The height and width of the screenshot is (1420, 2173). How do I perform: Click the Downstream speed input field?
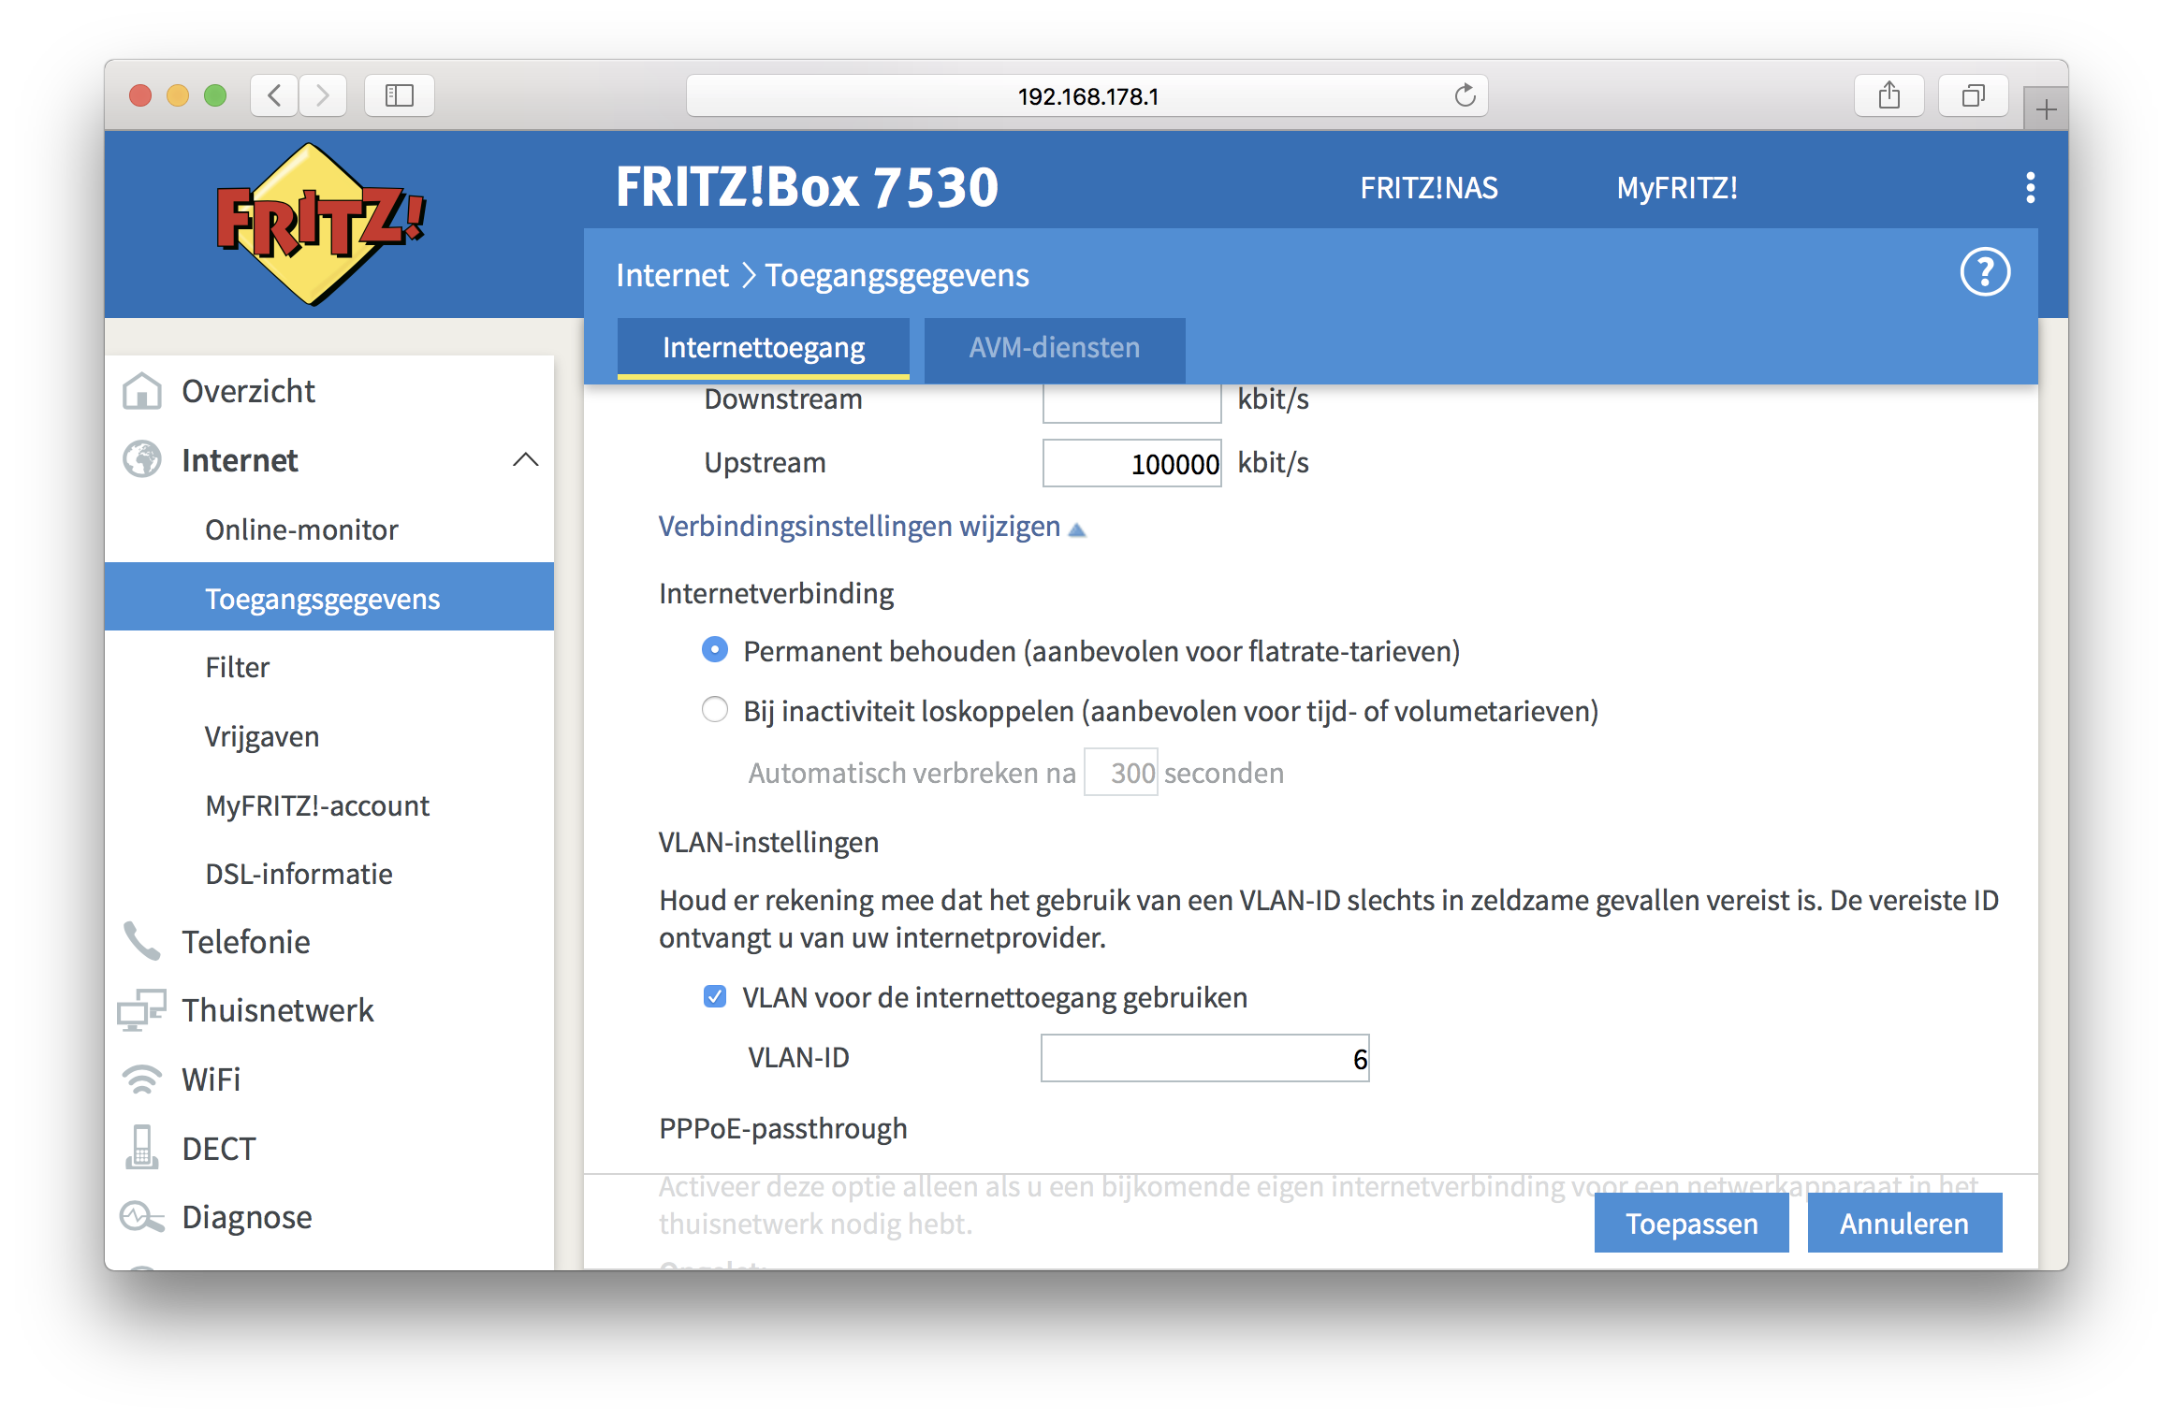pyautogui.click(x=1131, y=403)
